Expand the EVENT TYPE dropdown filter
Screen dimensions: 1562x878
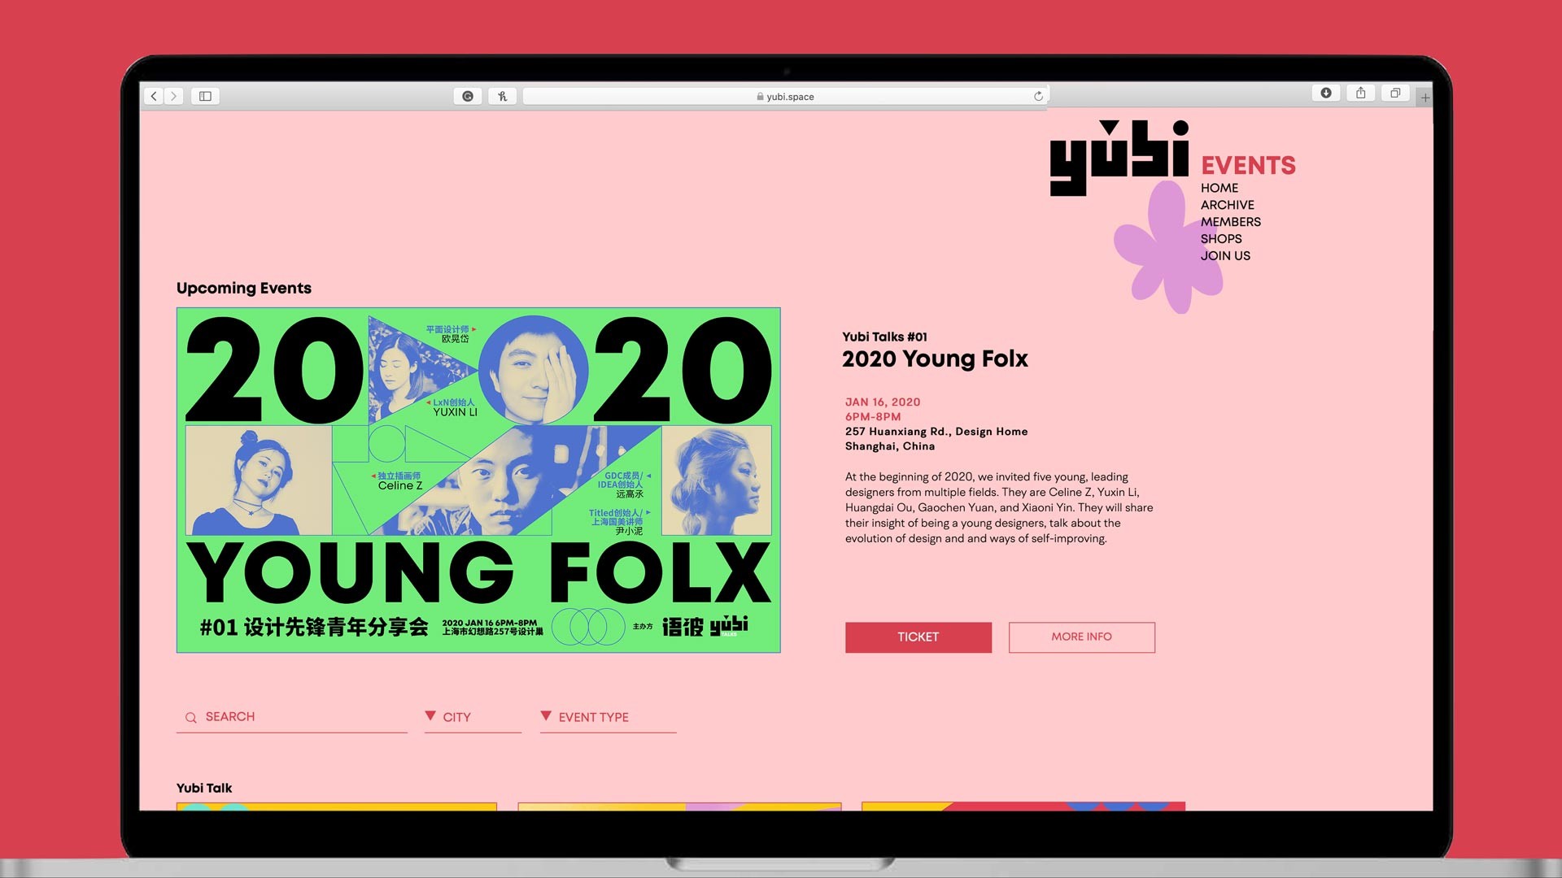coord(608,717)
